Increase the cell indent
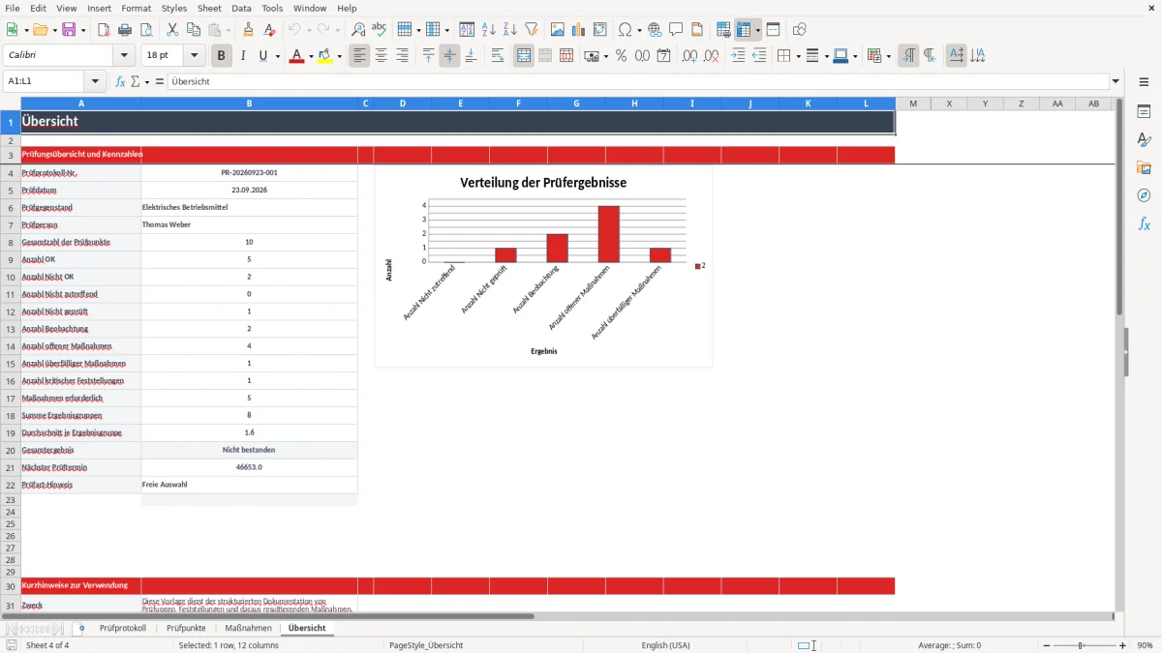1162x653 pixels. (x=738, y=56)
